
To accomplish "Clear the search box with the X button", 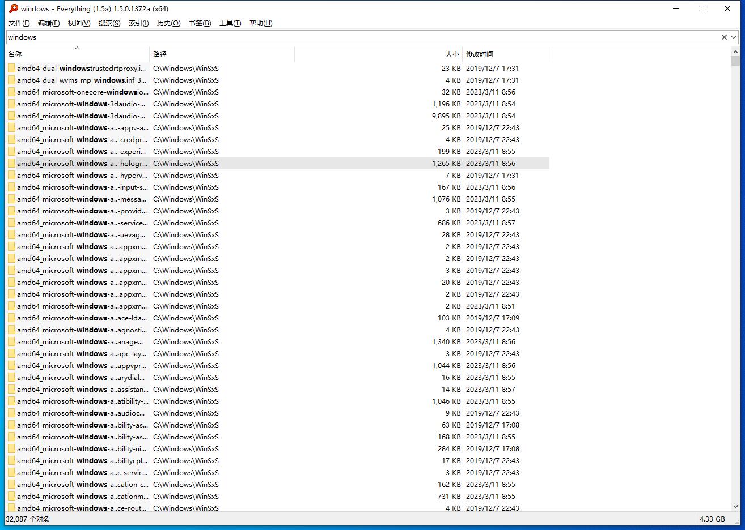I will tap(724, 37).
